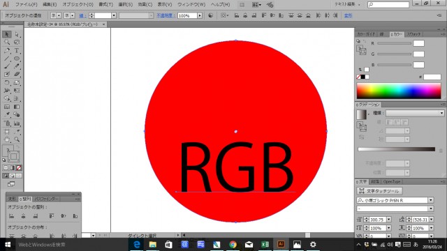
Task: Switch to the OpenType tab
Action: (391, 181)
